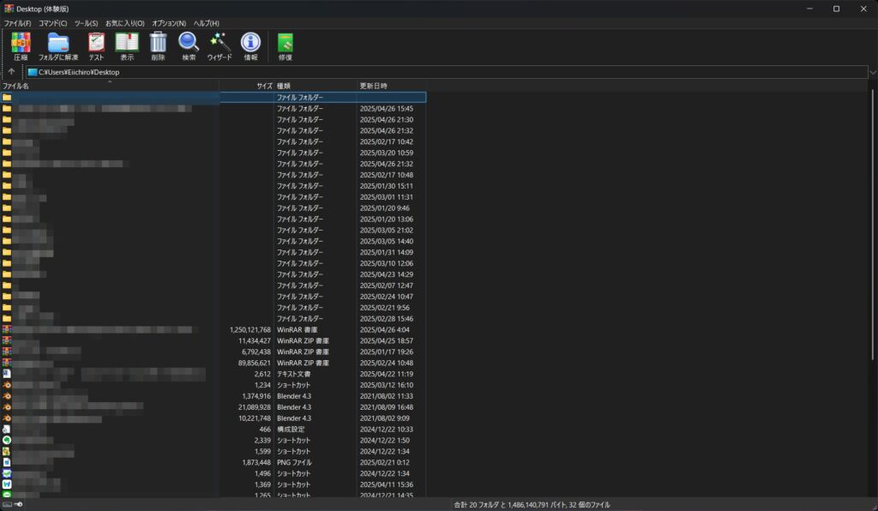Open the オプション(N) menu
Image resolution: width=878 pixels, height=511 pixels.
click(169, 23)
